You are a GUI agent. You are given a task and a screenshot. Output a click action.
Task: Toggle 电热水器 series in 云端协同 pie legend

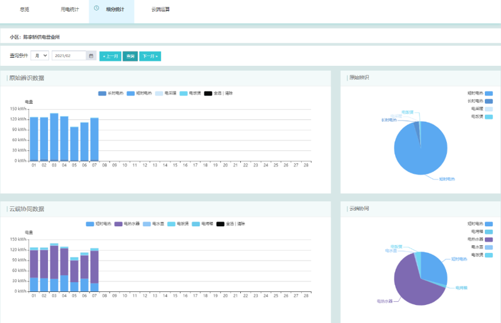click(489, 239)
